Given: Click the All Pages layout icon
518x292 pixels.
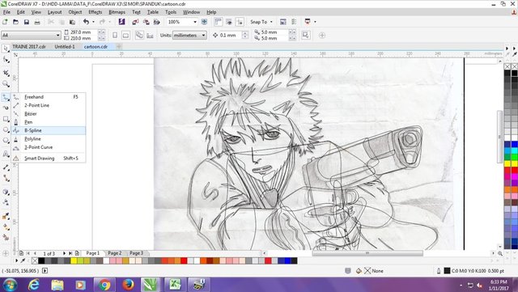Looking at the screenshot, I should (139, 35).
